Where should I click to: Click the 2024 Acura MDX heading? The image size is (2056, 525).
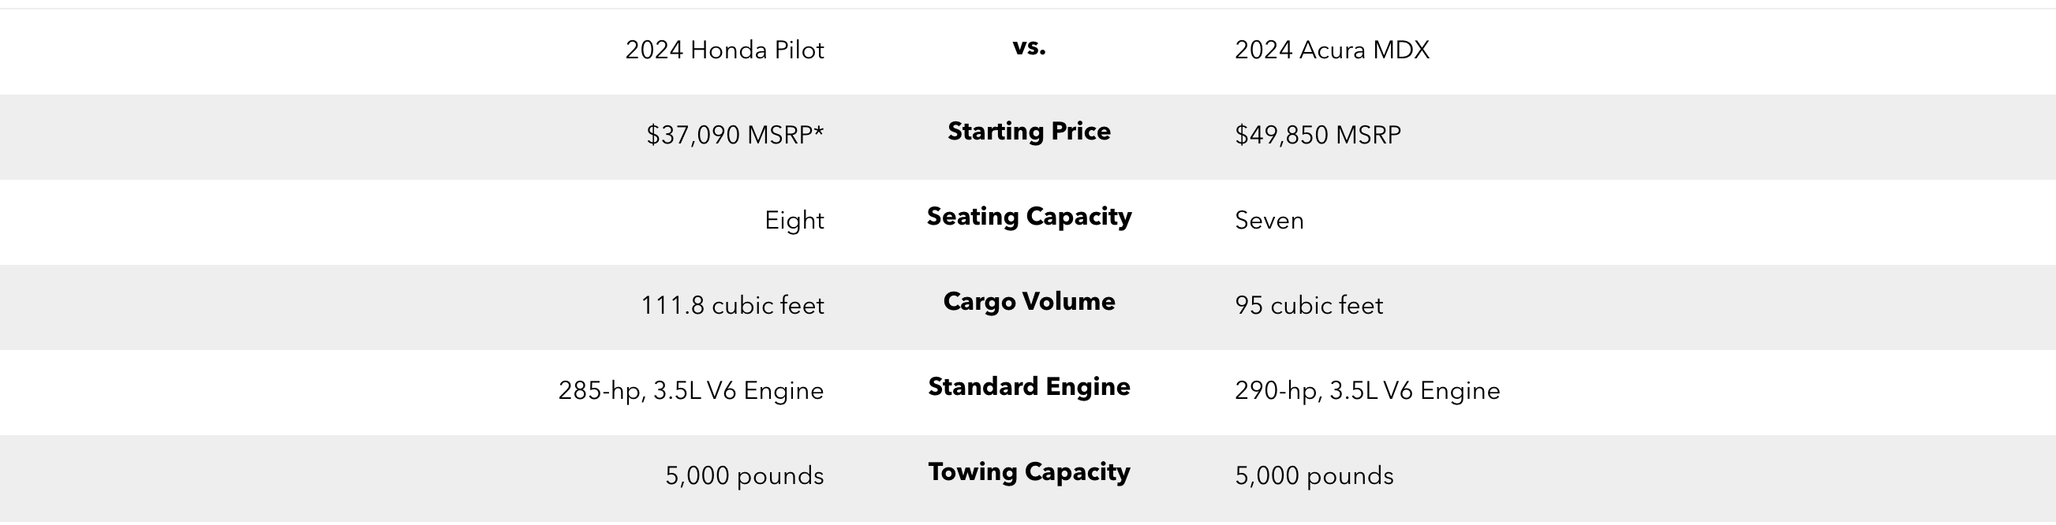1331,50
